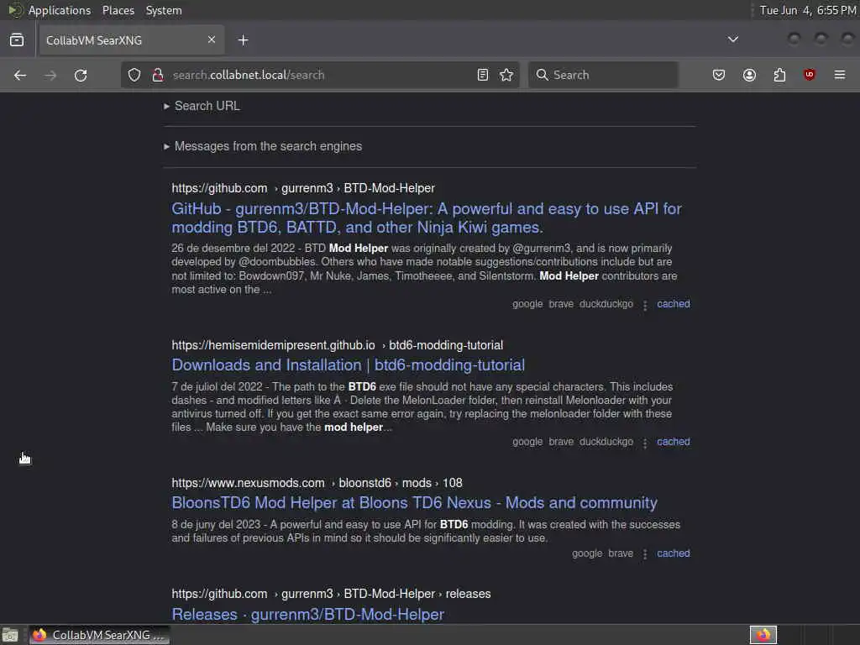
Task: Open the Pocket save icon
Action: click(719, 75)
